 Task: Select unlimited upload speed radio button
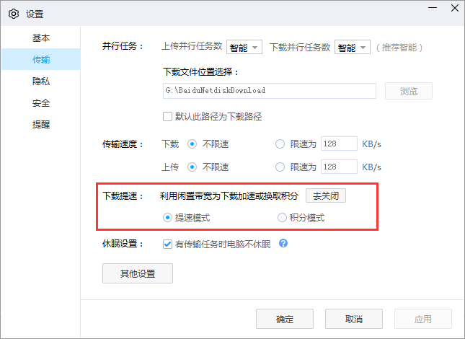point(192,167)
